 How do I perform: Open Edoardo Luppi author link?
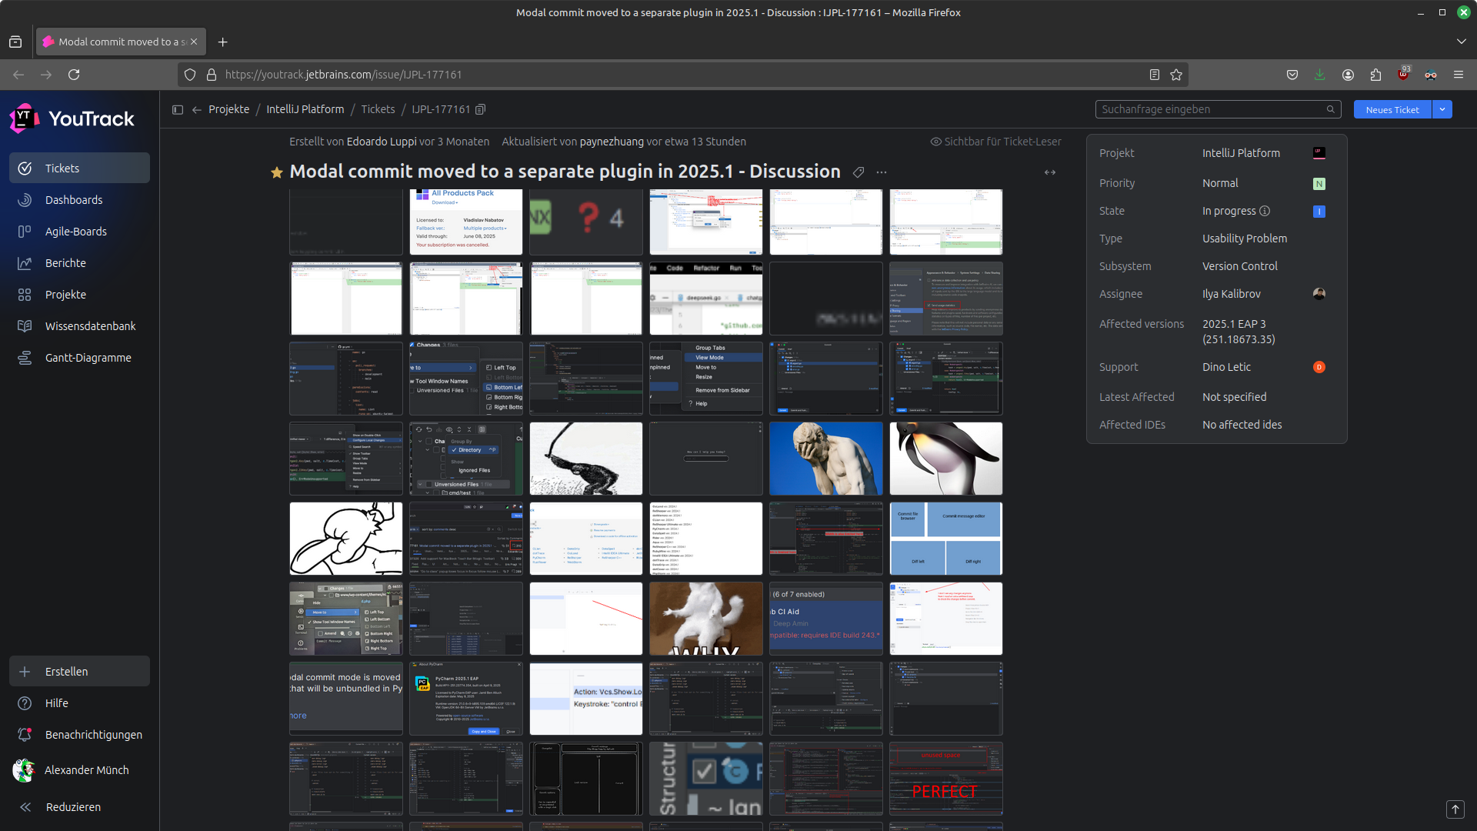click(x=382, y=142)
